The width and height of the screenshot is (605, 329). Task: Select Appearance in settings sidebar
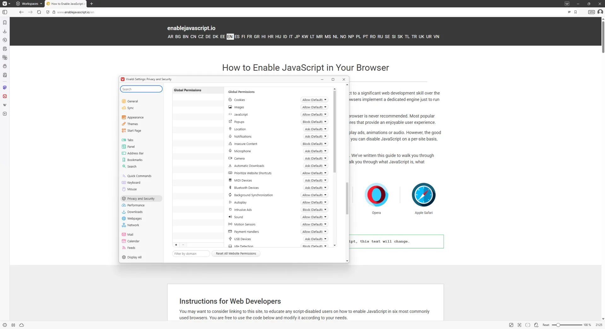[135, 117]
